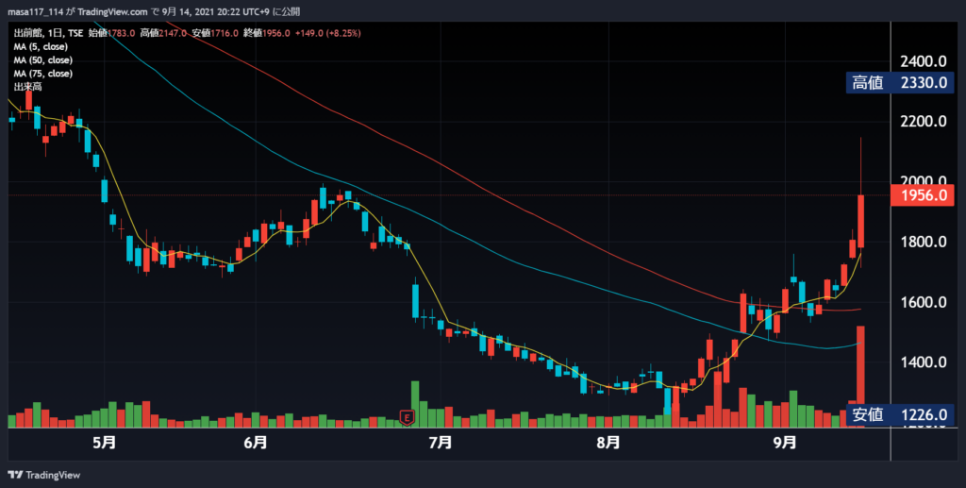Click the 2200.0 price axis label

923,122
